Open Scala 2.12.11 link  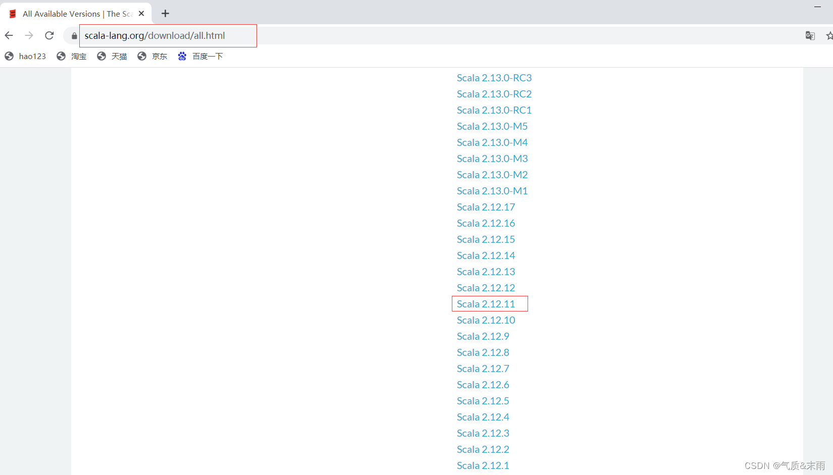point(486,304)
